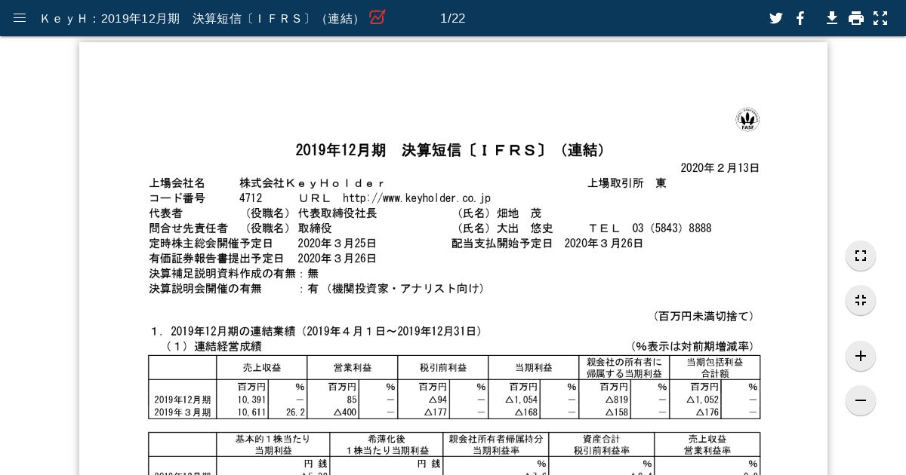The height and width of the screenshot is (475, 906).
Task: Click header 売上収益営業利益率
Action: [x=707, y=444]
